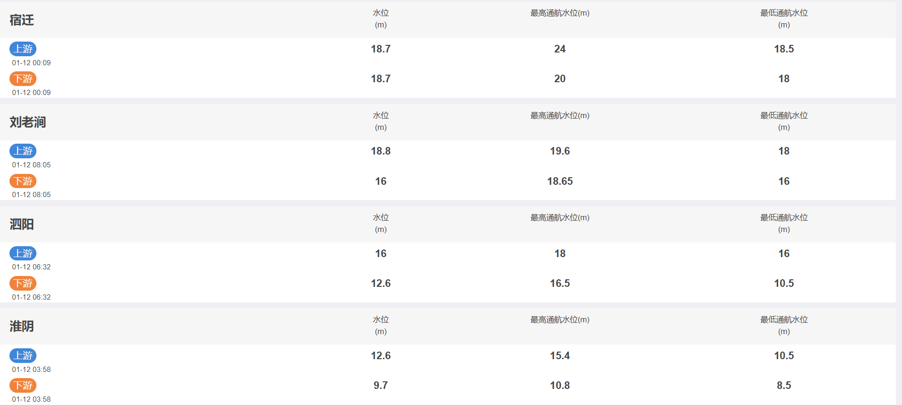Select the 上游 badge under 刘老涧
Image resolution: width=902 pixels, height=405 pixels.
point(23,151)
